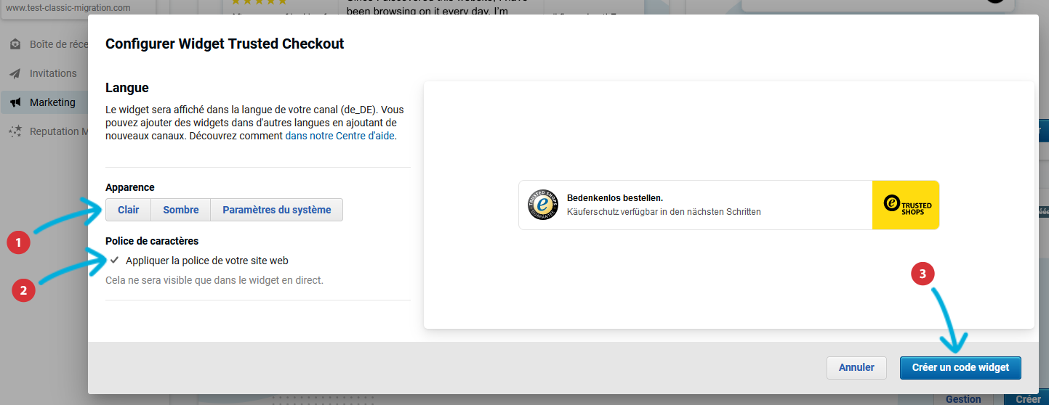Click the Reputation Manager sparkle icon

15,131
